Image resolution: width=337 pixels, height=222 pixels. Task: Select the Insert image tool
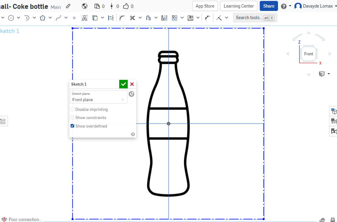coord(190,18)
